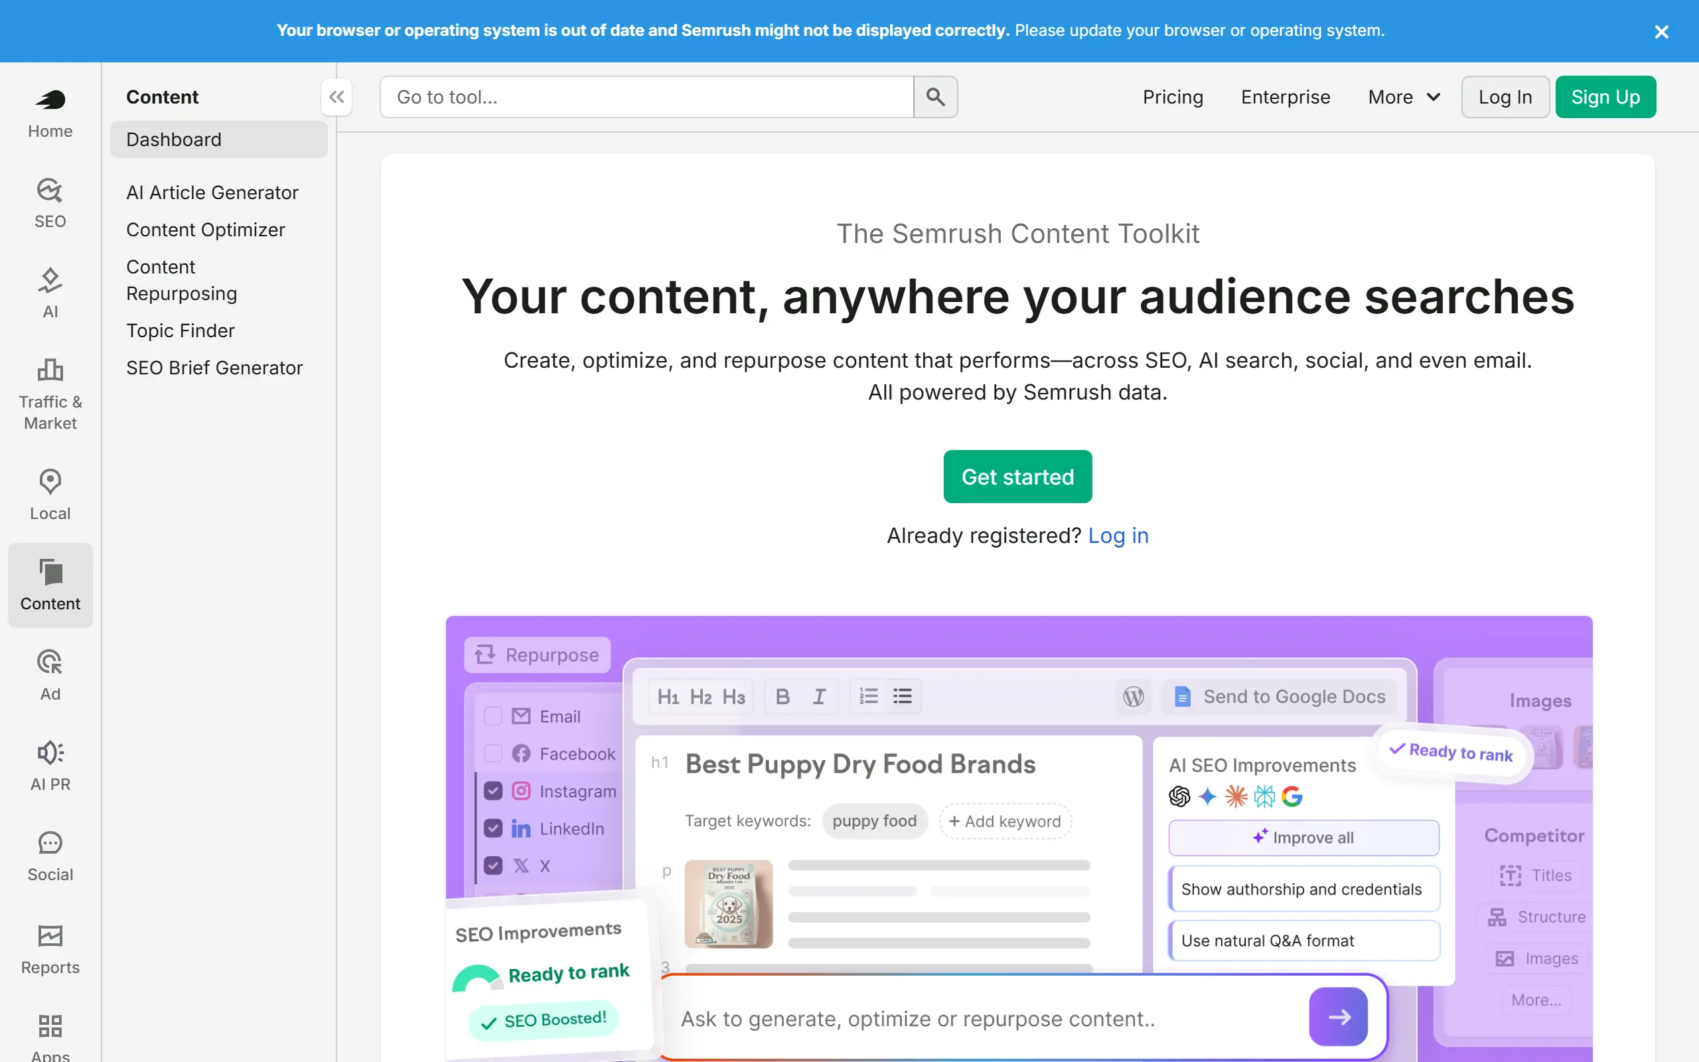The height and width of the screenshot is (1062, 1699).
Task: Open the Semrush Home icon
Action: coord(50,113)
